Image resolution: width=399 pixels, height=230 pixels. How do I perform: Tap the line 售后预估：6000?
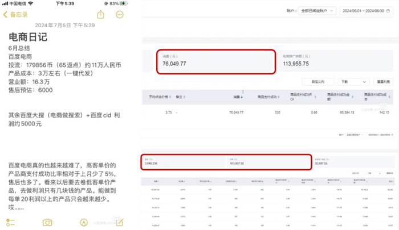point(31,90)
